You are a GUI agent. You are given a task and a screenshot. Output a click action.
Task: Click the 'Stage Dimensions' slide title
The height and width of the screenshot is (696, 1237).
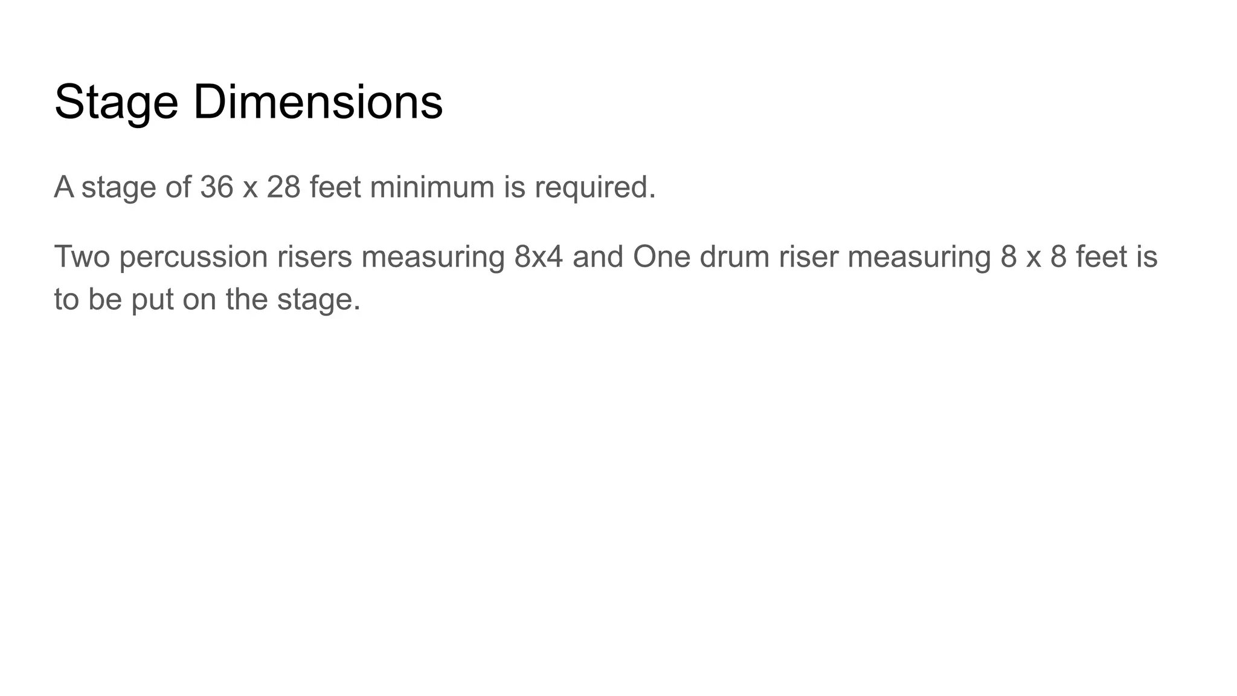click(248, 103)
